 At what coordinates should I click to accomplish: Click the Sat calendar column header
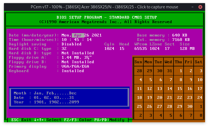198,62
